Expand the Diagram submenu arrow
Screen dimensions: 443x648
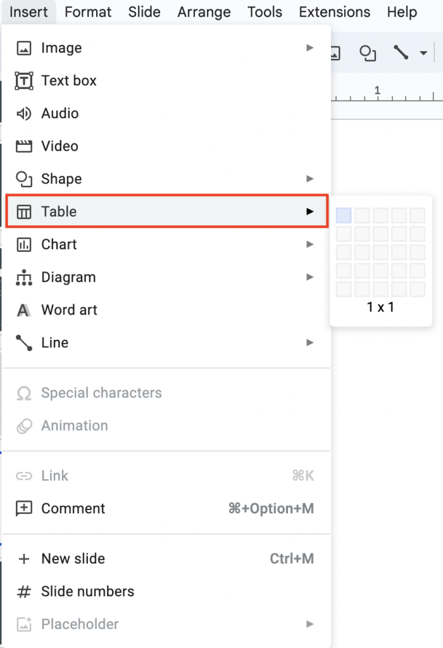coord(309,277)
